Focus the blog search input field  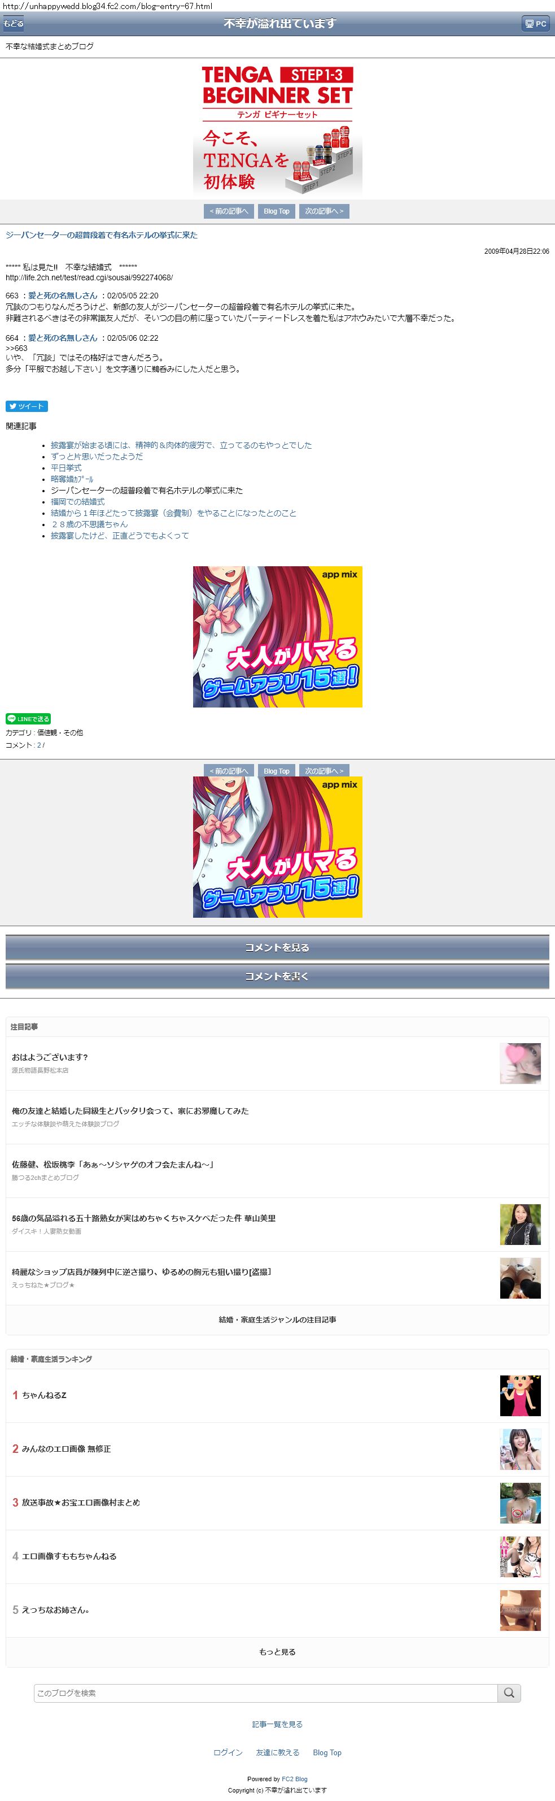point(265,1692)
